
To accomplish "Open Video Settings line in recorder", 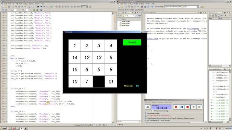I will click(171, 118).
